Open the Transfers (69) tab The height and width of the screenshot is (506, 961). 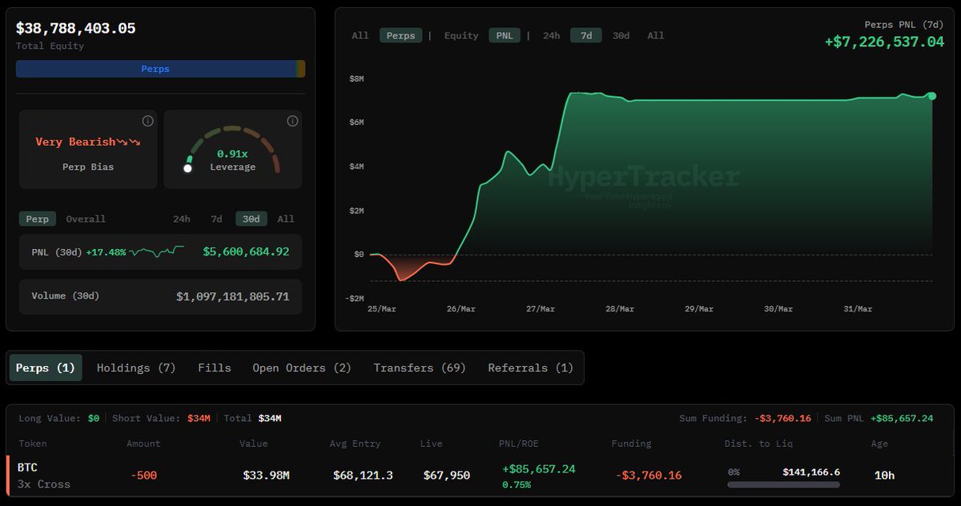point(420,367)
